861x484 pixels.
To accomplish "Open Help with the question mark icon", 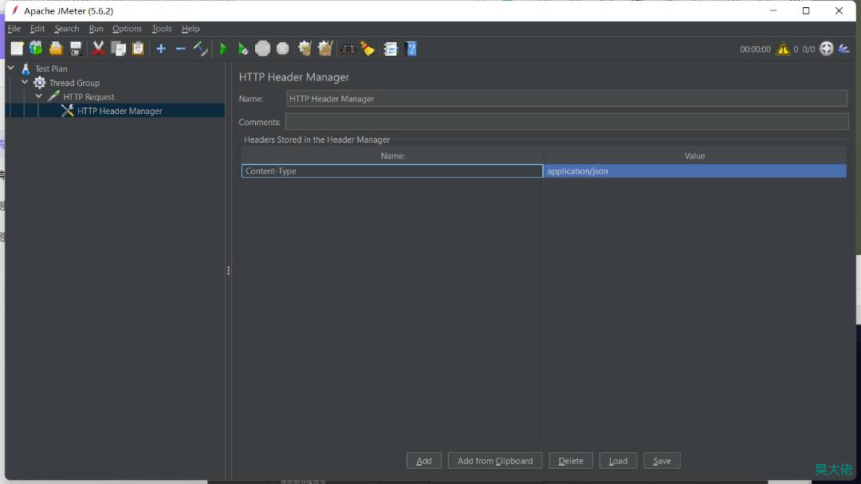I will click(x=411, y=49).
